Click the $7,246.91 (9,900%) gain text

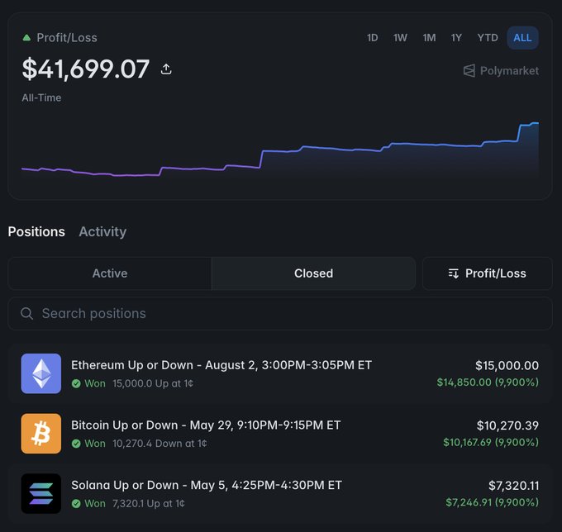click(492, 502)
